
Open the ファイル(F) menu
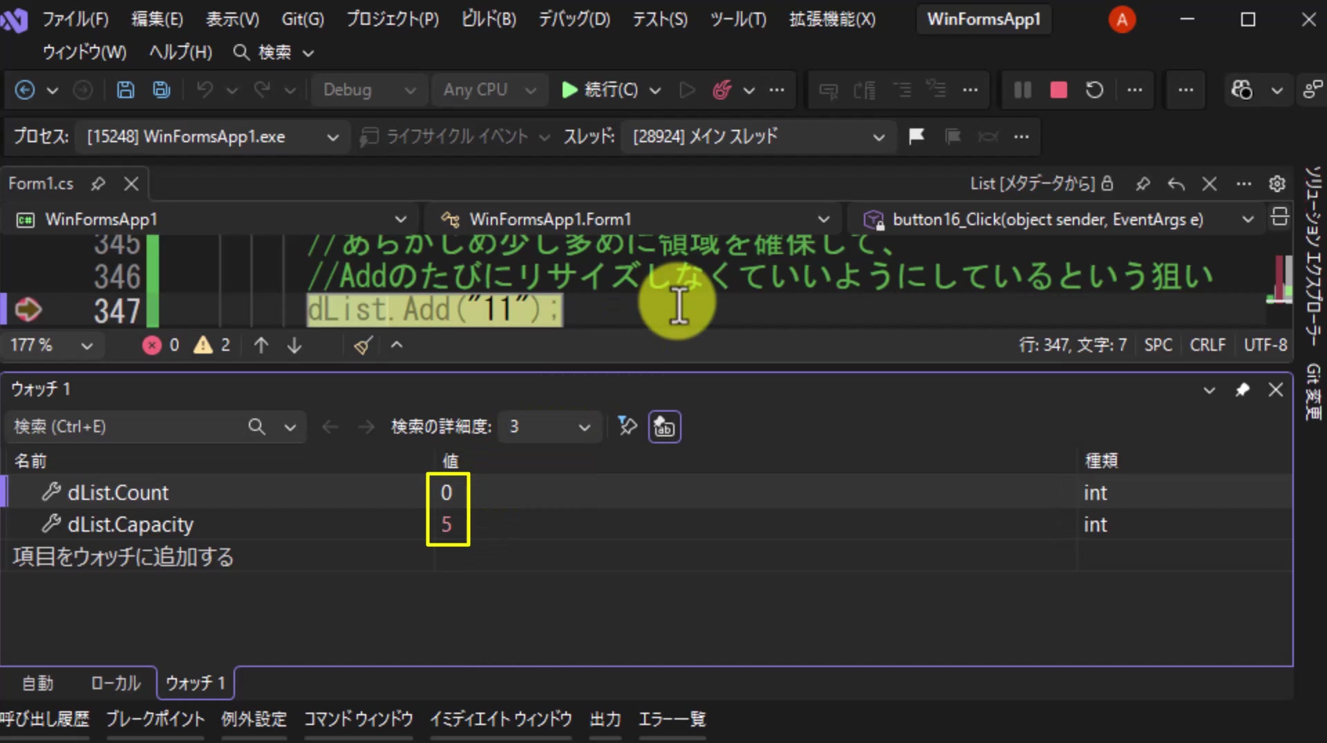pos(75,19)
